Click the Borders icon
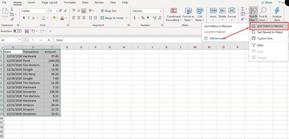Screen dimensions: 289x139 44,18
